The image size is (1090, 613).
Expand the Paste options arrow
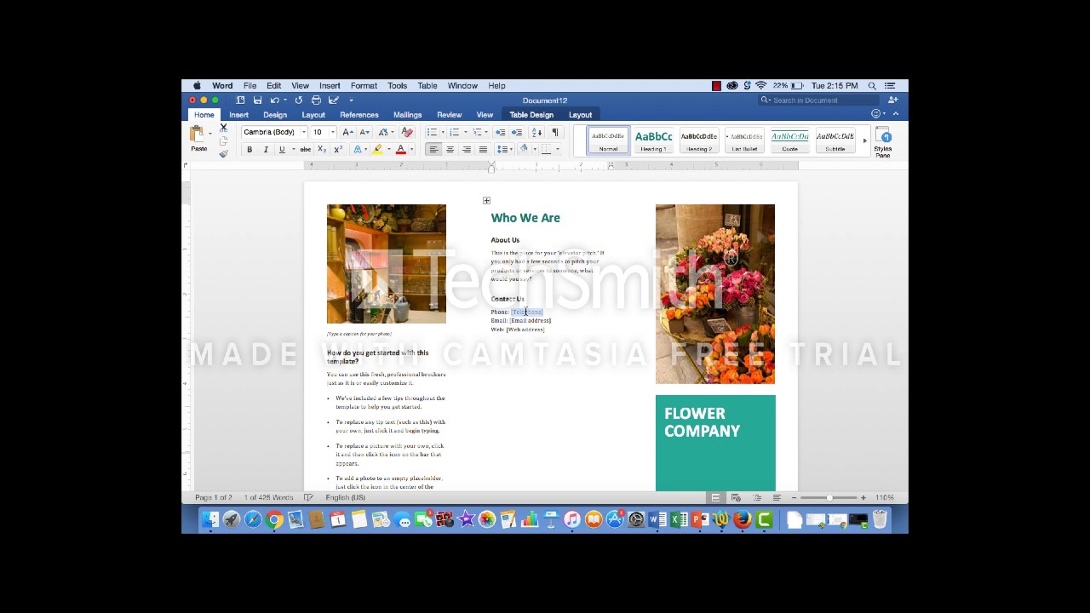coord(210,134)
